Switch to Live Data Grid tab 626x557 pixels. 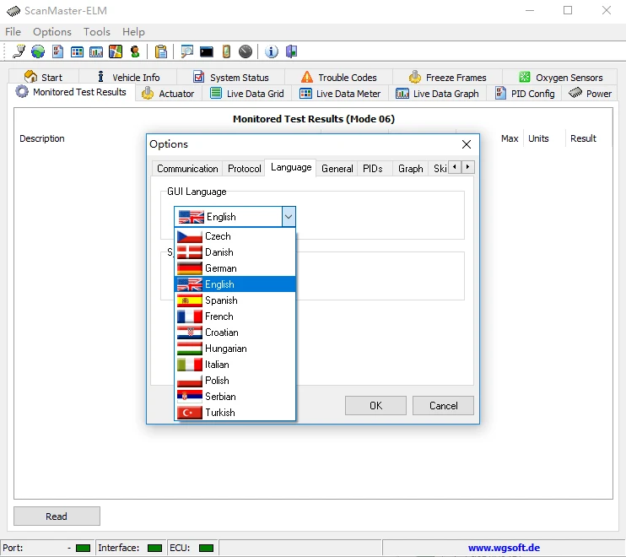tap(246, 94)
